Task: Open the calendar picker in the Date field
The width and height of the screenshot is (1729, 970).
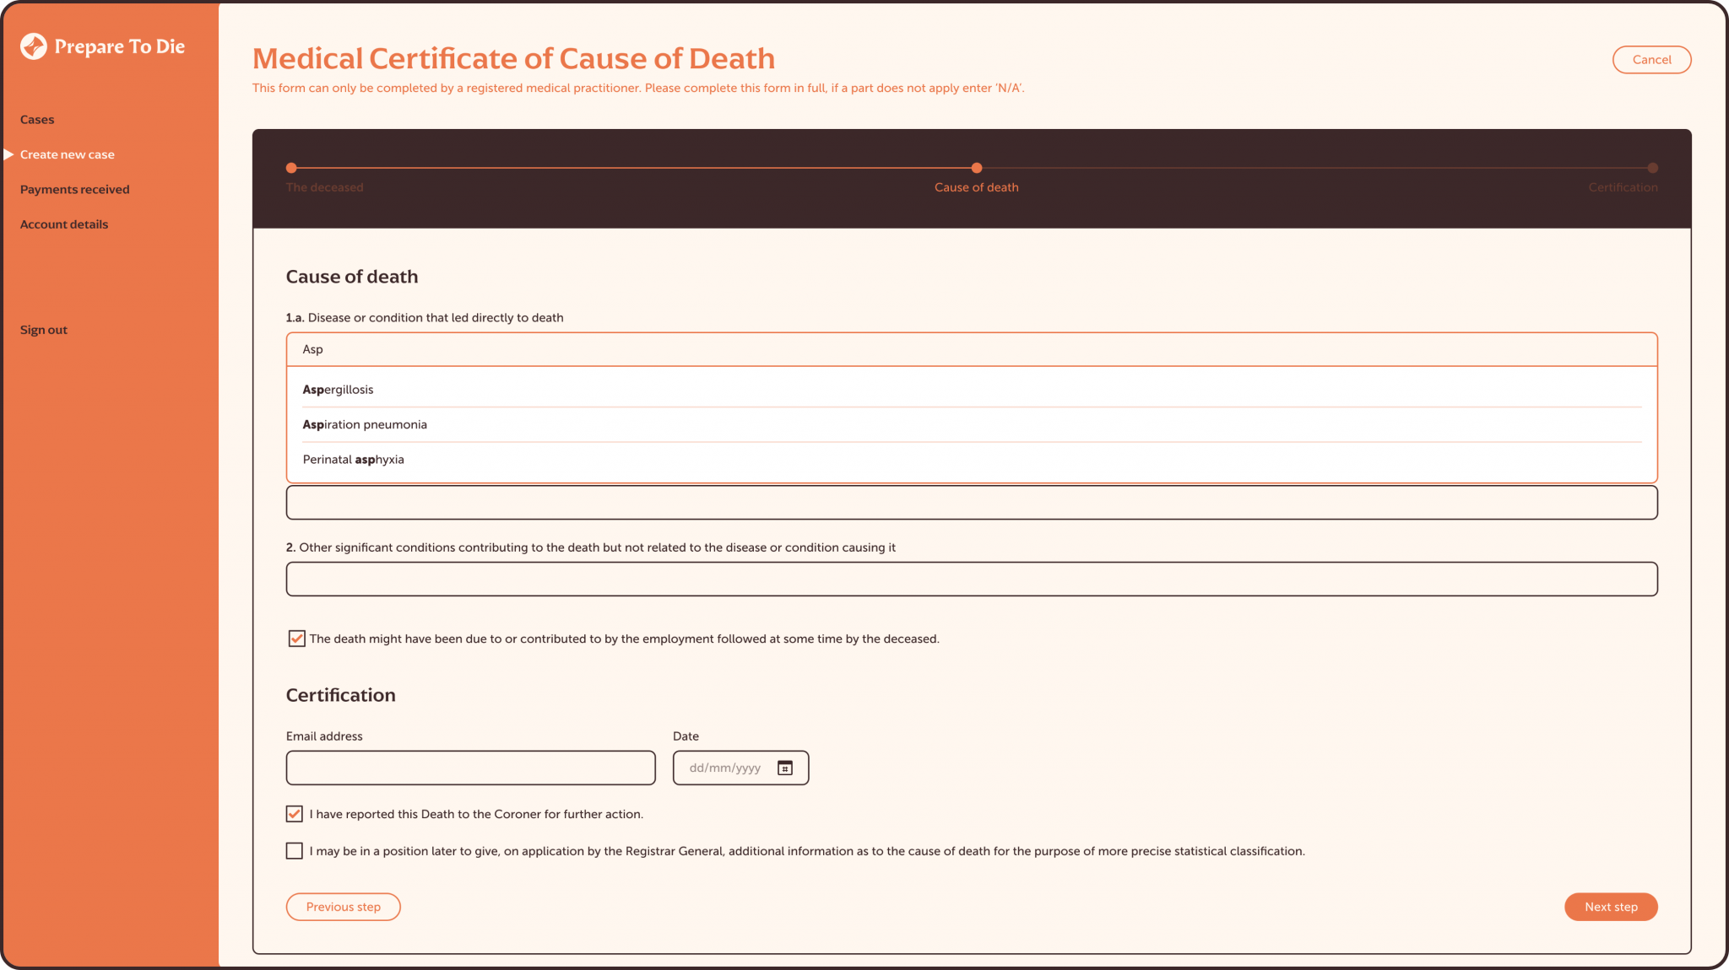Action: pyautogui.click(x=786, y=768)
